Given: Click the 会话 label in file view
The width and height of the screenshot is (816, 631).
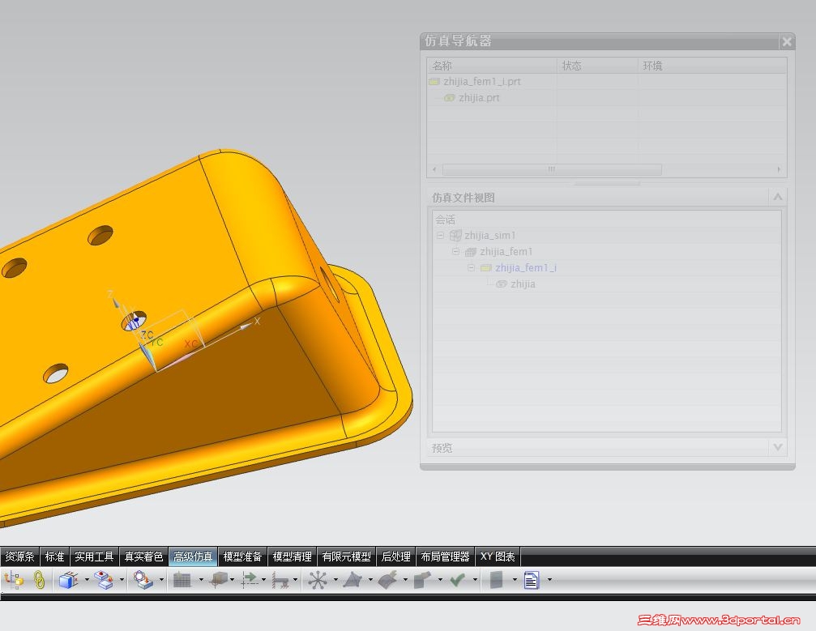Looking at the screenshot, I should pyautogui.click(x=446, y=220).
